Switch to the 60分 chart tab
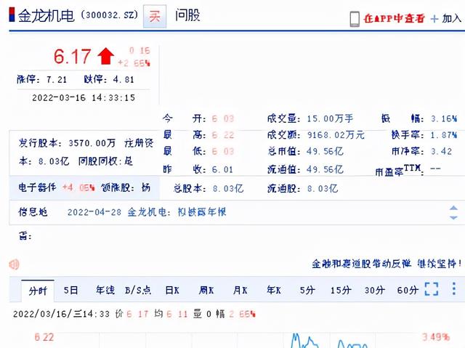This screenshot has height=348, width=465. pos(408,290)
